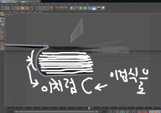161x113 pixels.
Task: Toggle Z axis lock
Action: [47, 8]
